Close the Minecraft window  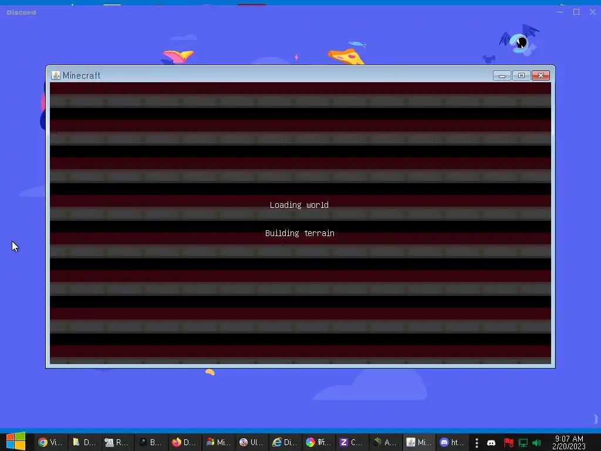click(x=541, y=76)
